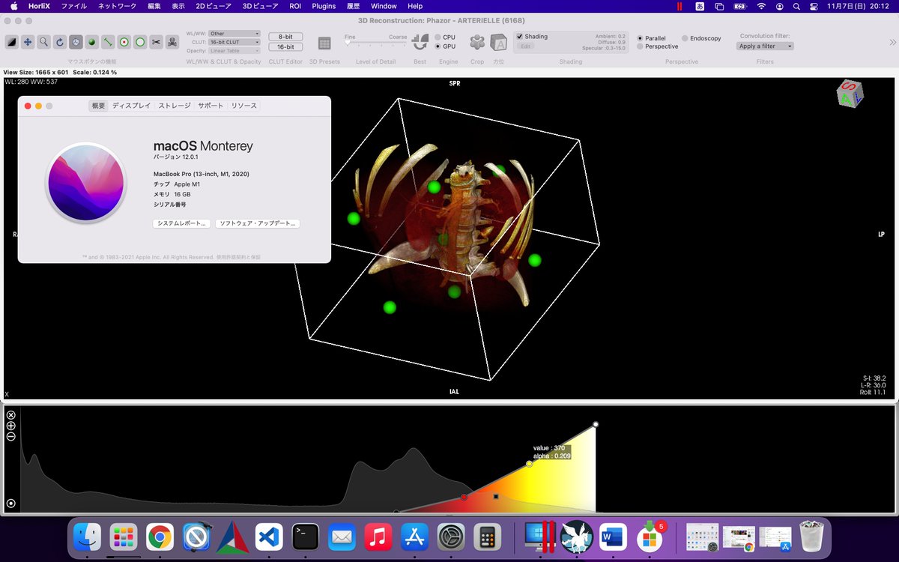
Task: Open Visual Studio Code from Dock
Action: click(269, 537)
